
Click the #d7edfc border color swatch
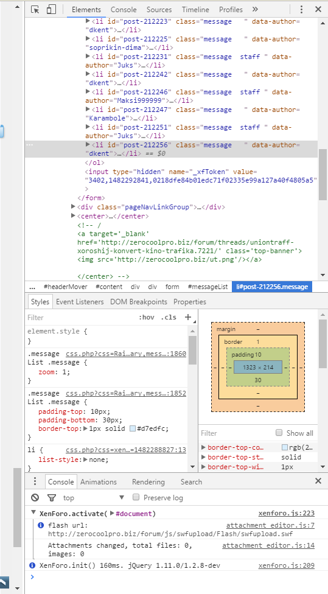pyautogui.click(x=133, y=429)
